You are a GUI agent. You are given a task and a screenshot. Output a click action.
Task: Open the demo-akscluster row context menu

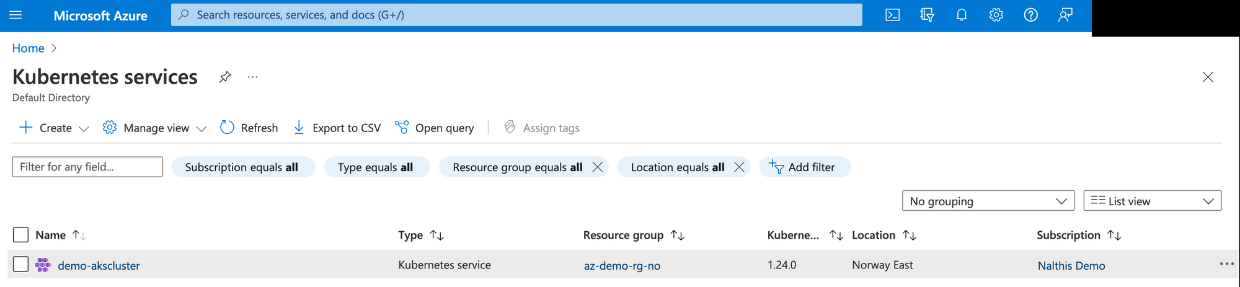(1226, 263)
